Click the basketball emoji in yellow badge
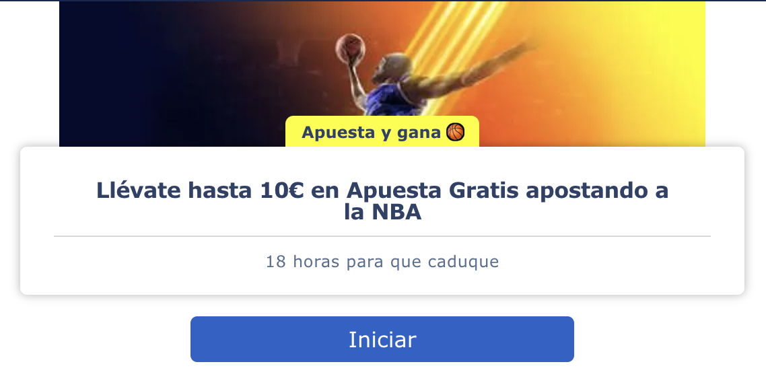Image resolution: width=766 pixels, height=389 pixels. [x=455, y=132]
